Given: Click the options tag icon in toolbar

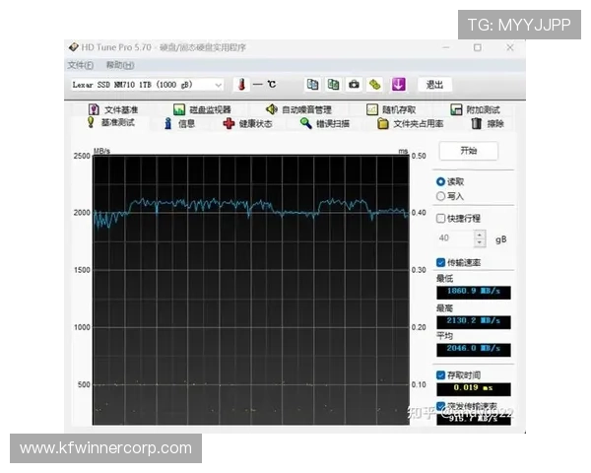Looking at the screenshot, I should tap(375, 85).
